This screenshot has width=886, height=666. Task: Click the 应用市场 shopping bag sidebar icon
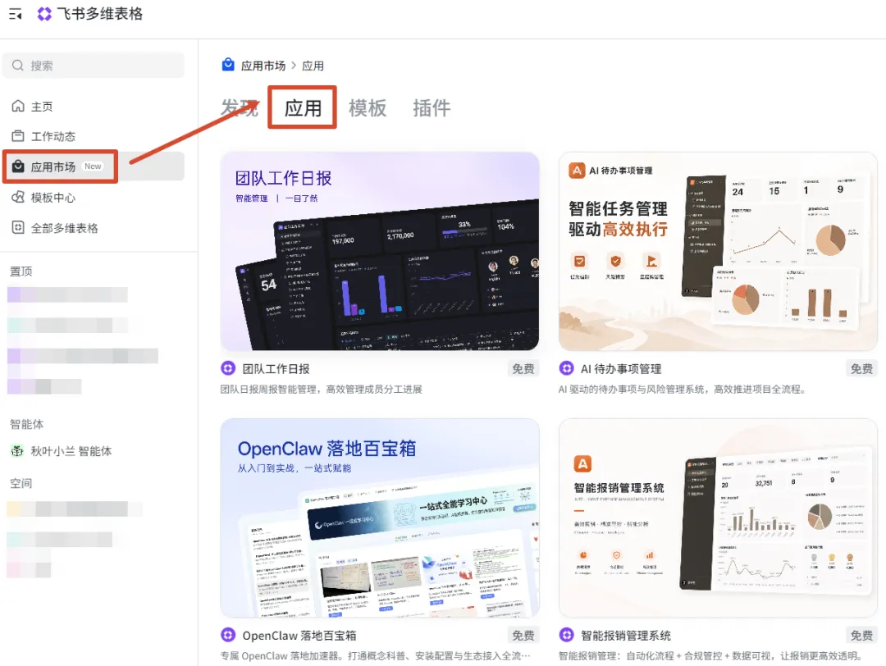pos(18,166)
